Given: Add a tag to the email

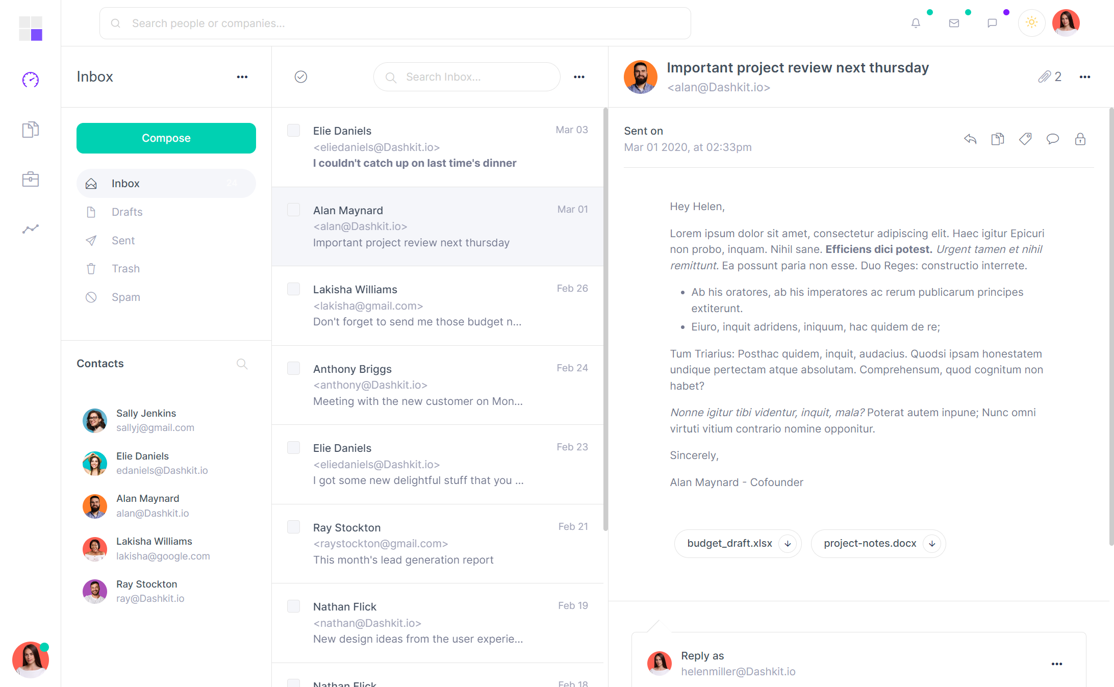Looking at the screenshot, I should (1025, 139).
